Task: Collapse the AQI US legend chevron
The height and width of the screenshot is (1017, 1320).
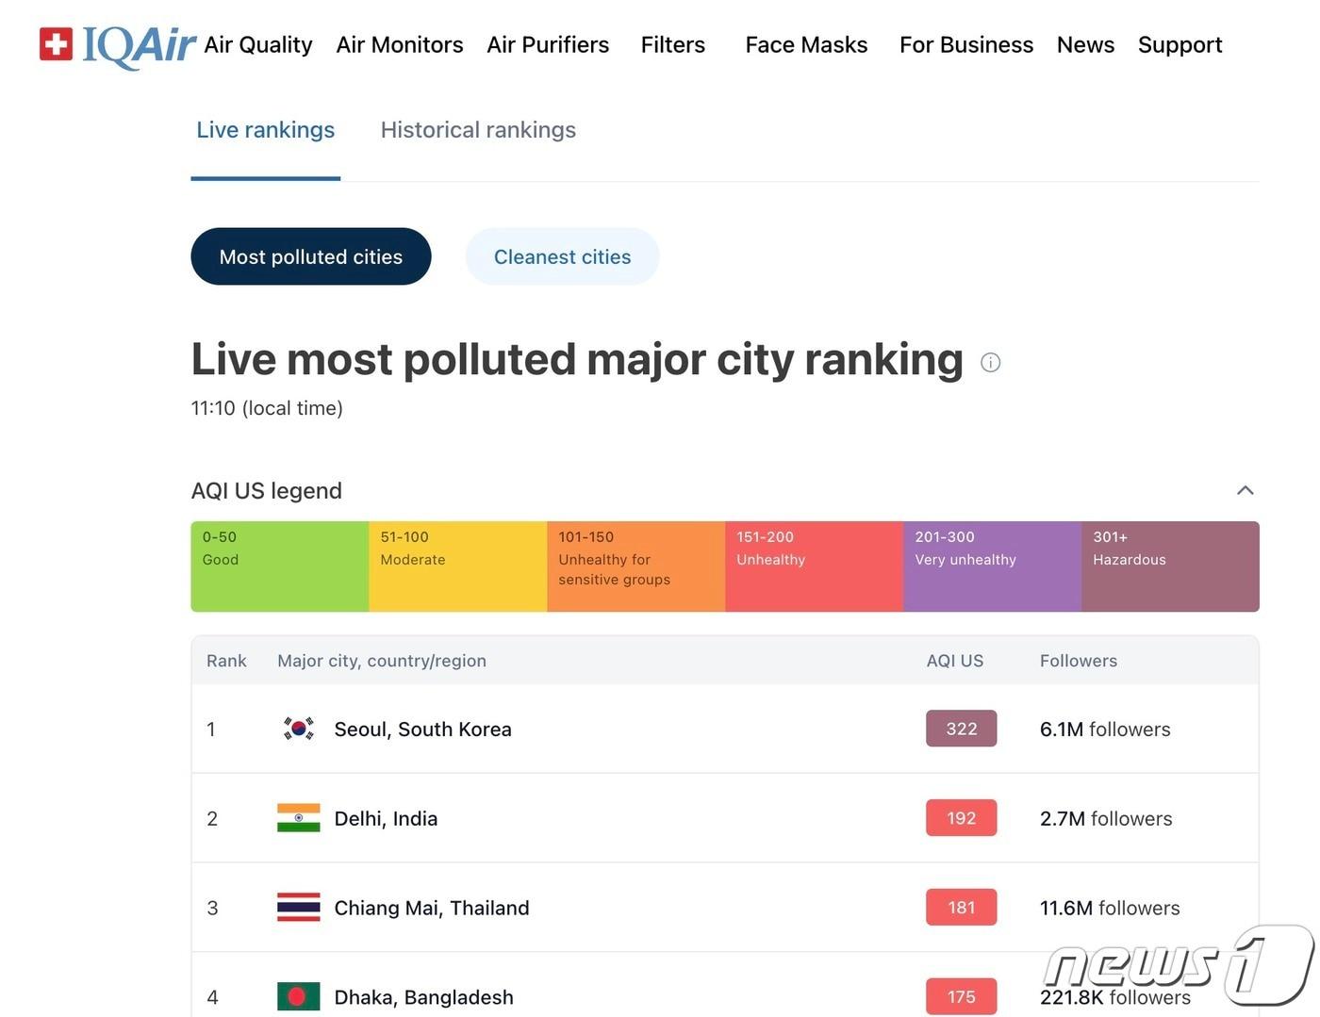Action: (1245, 490)
